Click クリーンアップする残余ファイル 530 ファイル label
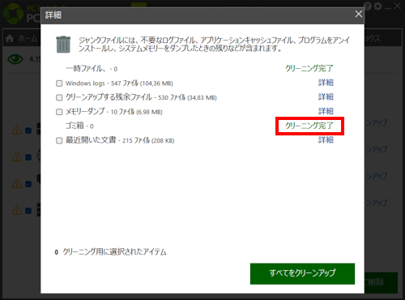The height and width of the screenshot is (300, 405). (141, 97)
